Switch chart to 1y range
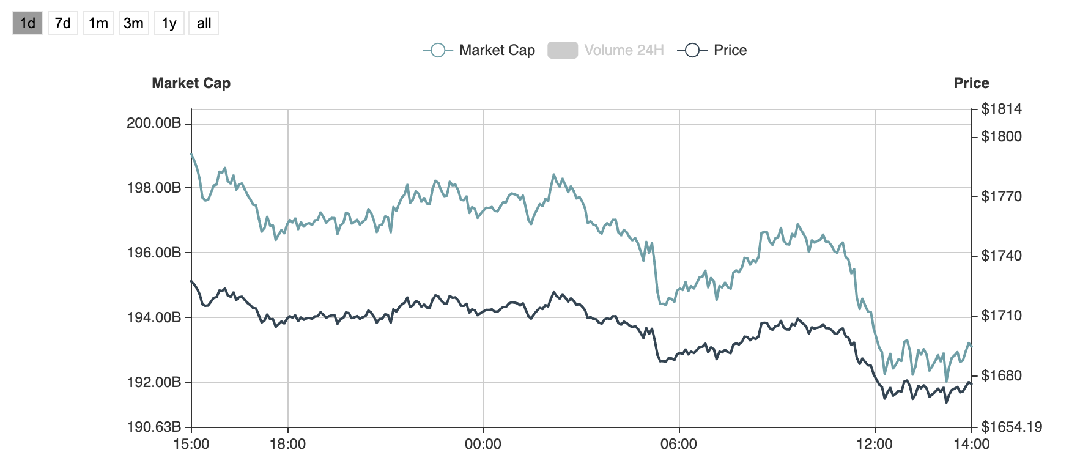 pyautogui.click(x=169, y=24)
